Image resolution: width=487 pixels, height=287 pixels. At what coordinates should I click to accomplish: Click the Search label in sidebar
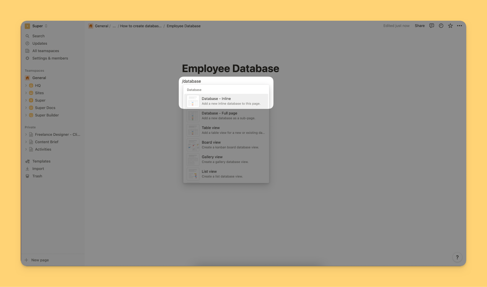pyautogui.click(x=38, y=36)
